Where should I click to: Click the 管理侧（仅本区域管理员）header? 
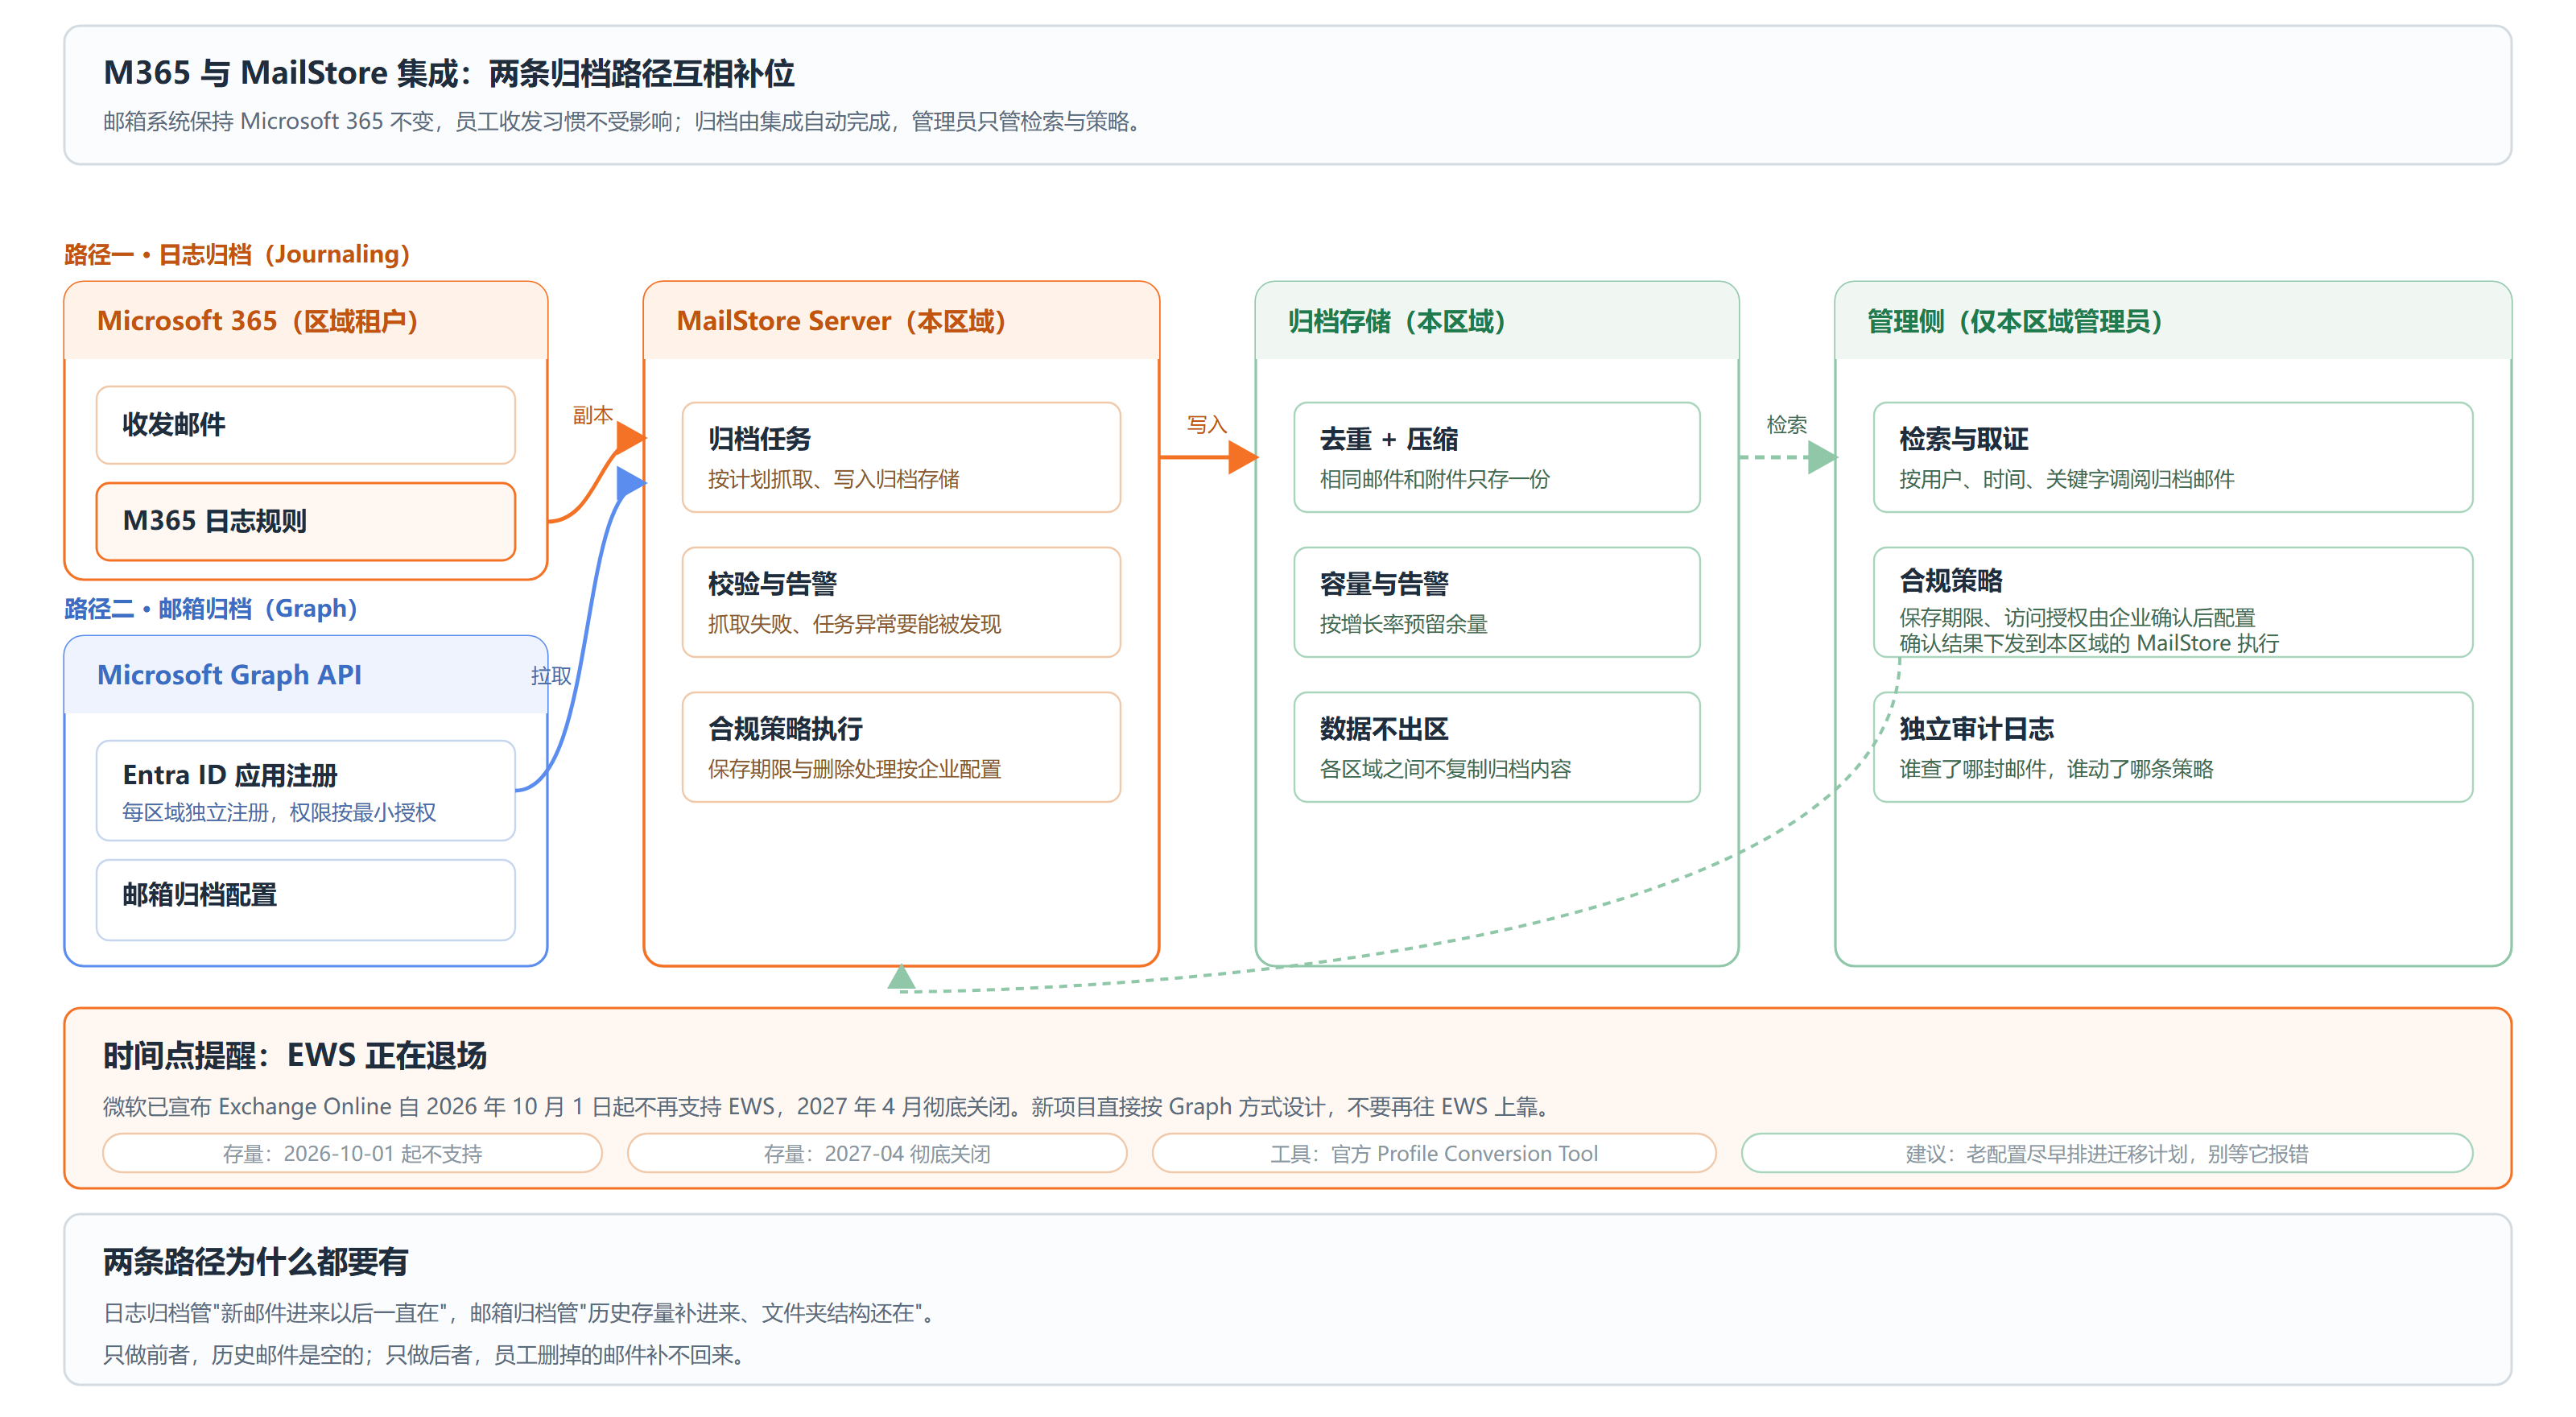click(x=2173, y=321)
